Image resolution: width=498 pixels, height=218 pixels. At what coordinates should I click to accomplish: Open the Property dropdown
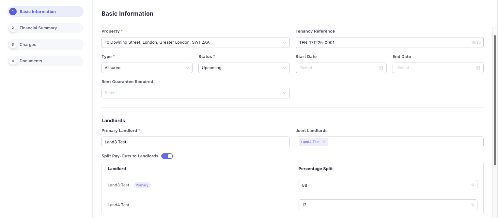point(195,42)
